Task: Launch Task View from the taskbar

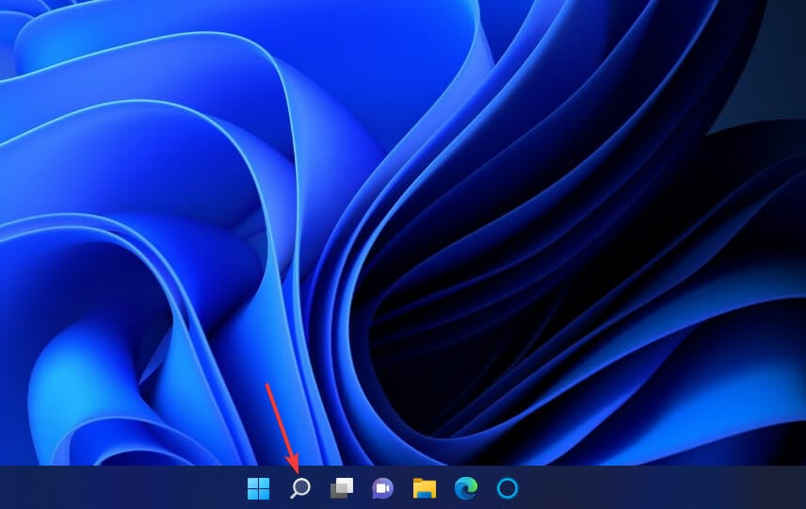Action: tap(341, 488)
